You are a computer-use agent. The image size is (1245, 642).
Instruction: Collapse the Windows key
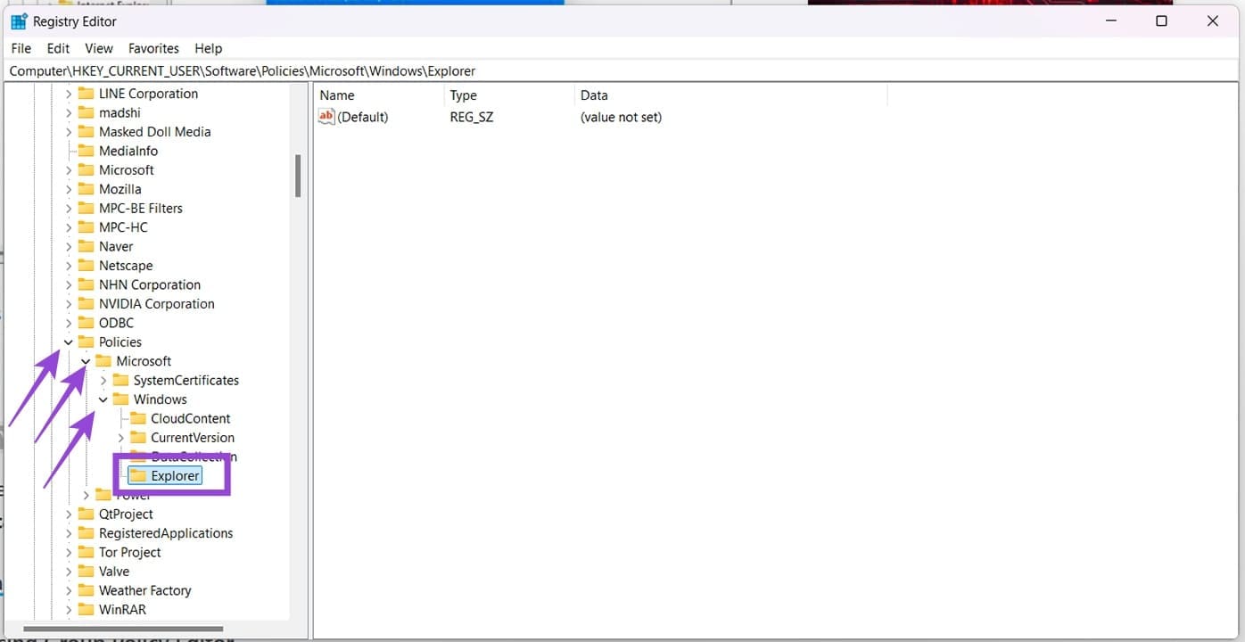coord(103,399)
